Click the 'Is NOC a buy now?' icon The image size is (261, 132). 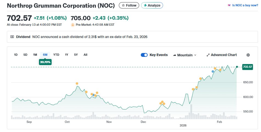click(229, 5)
